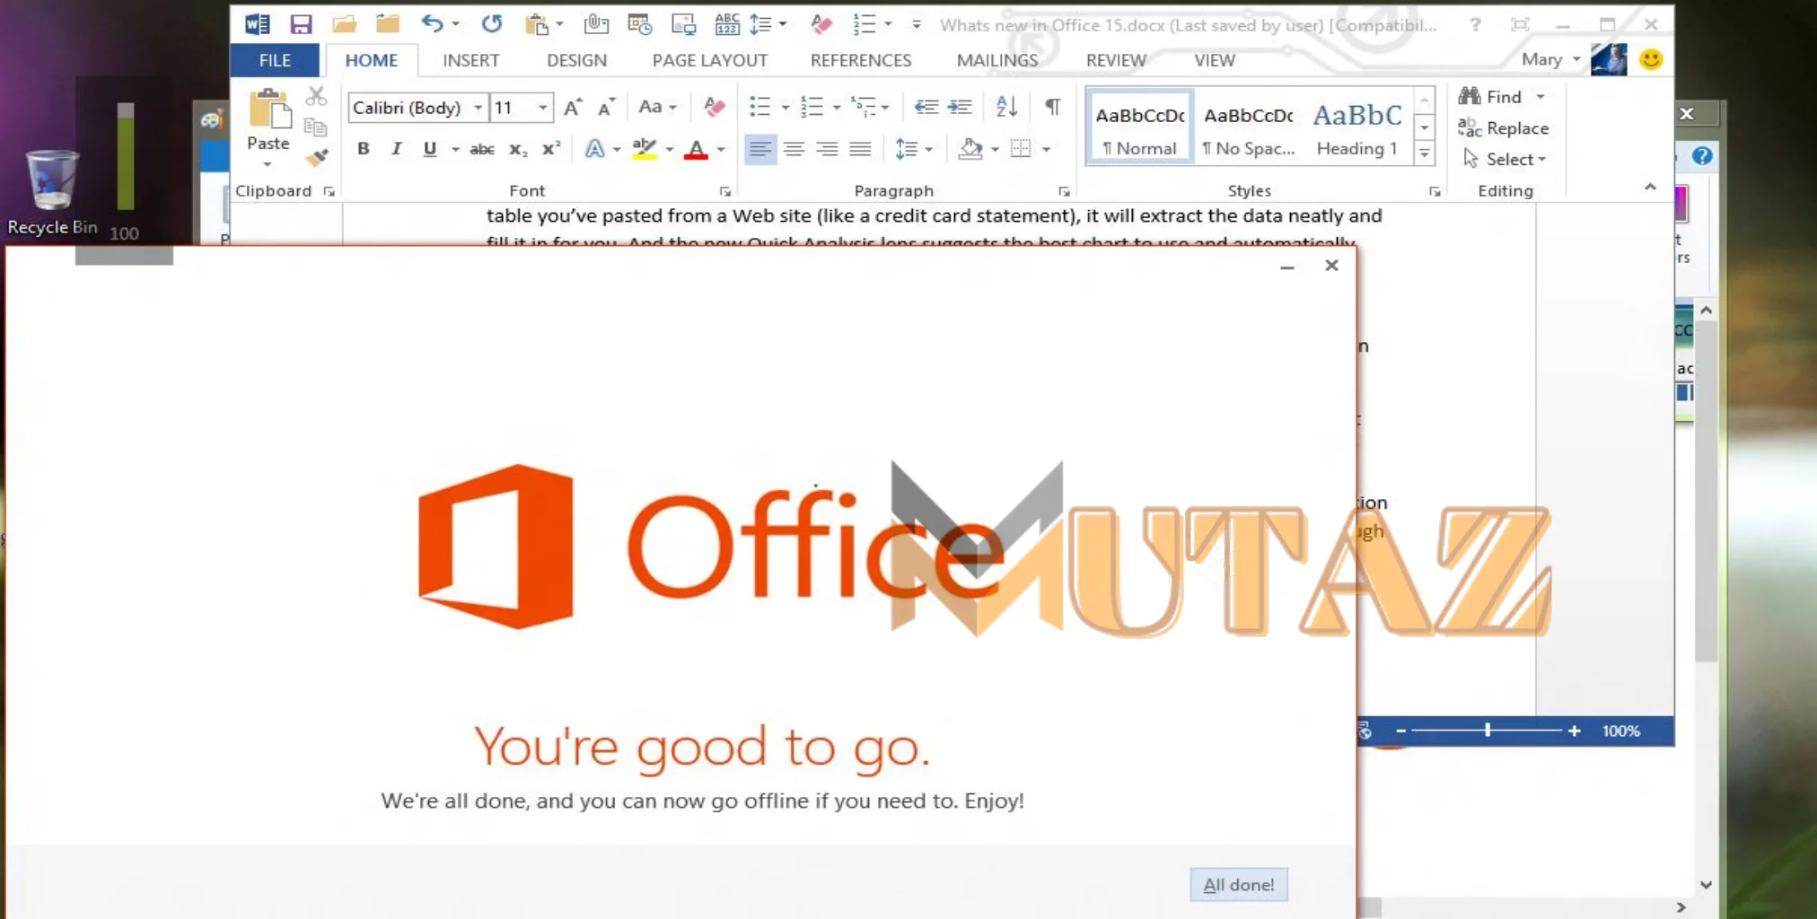Viewport: 1817px width, 919px height.
Task: Click the Borders icon in Paragraph group
Action: pos(1021,149)
